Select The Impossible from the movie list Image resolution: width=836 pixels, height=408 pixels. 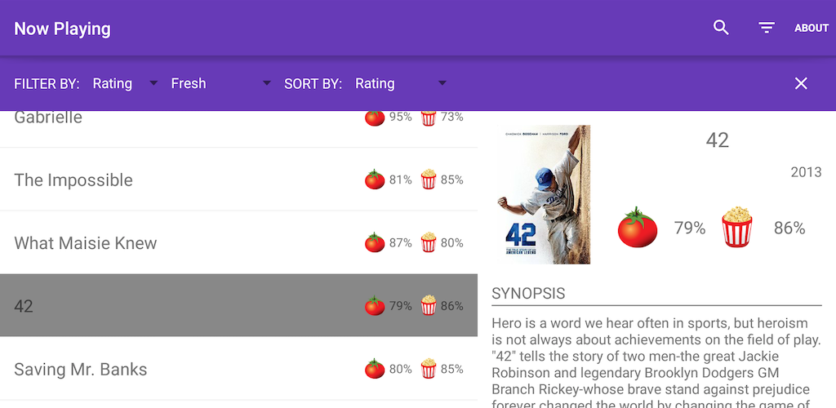pyautogui.click(x=73, y=180)
